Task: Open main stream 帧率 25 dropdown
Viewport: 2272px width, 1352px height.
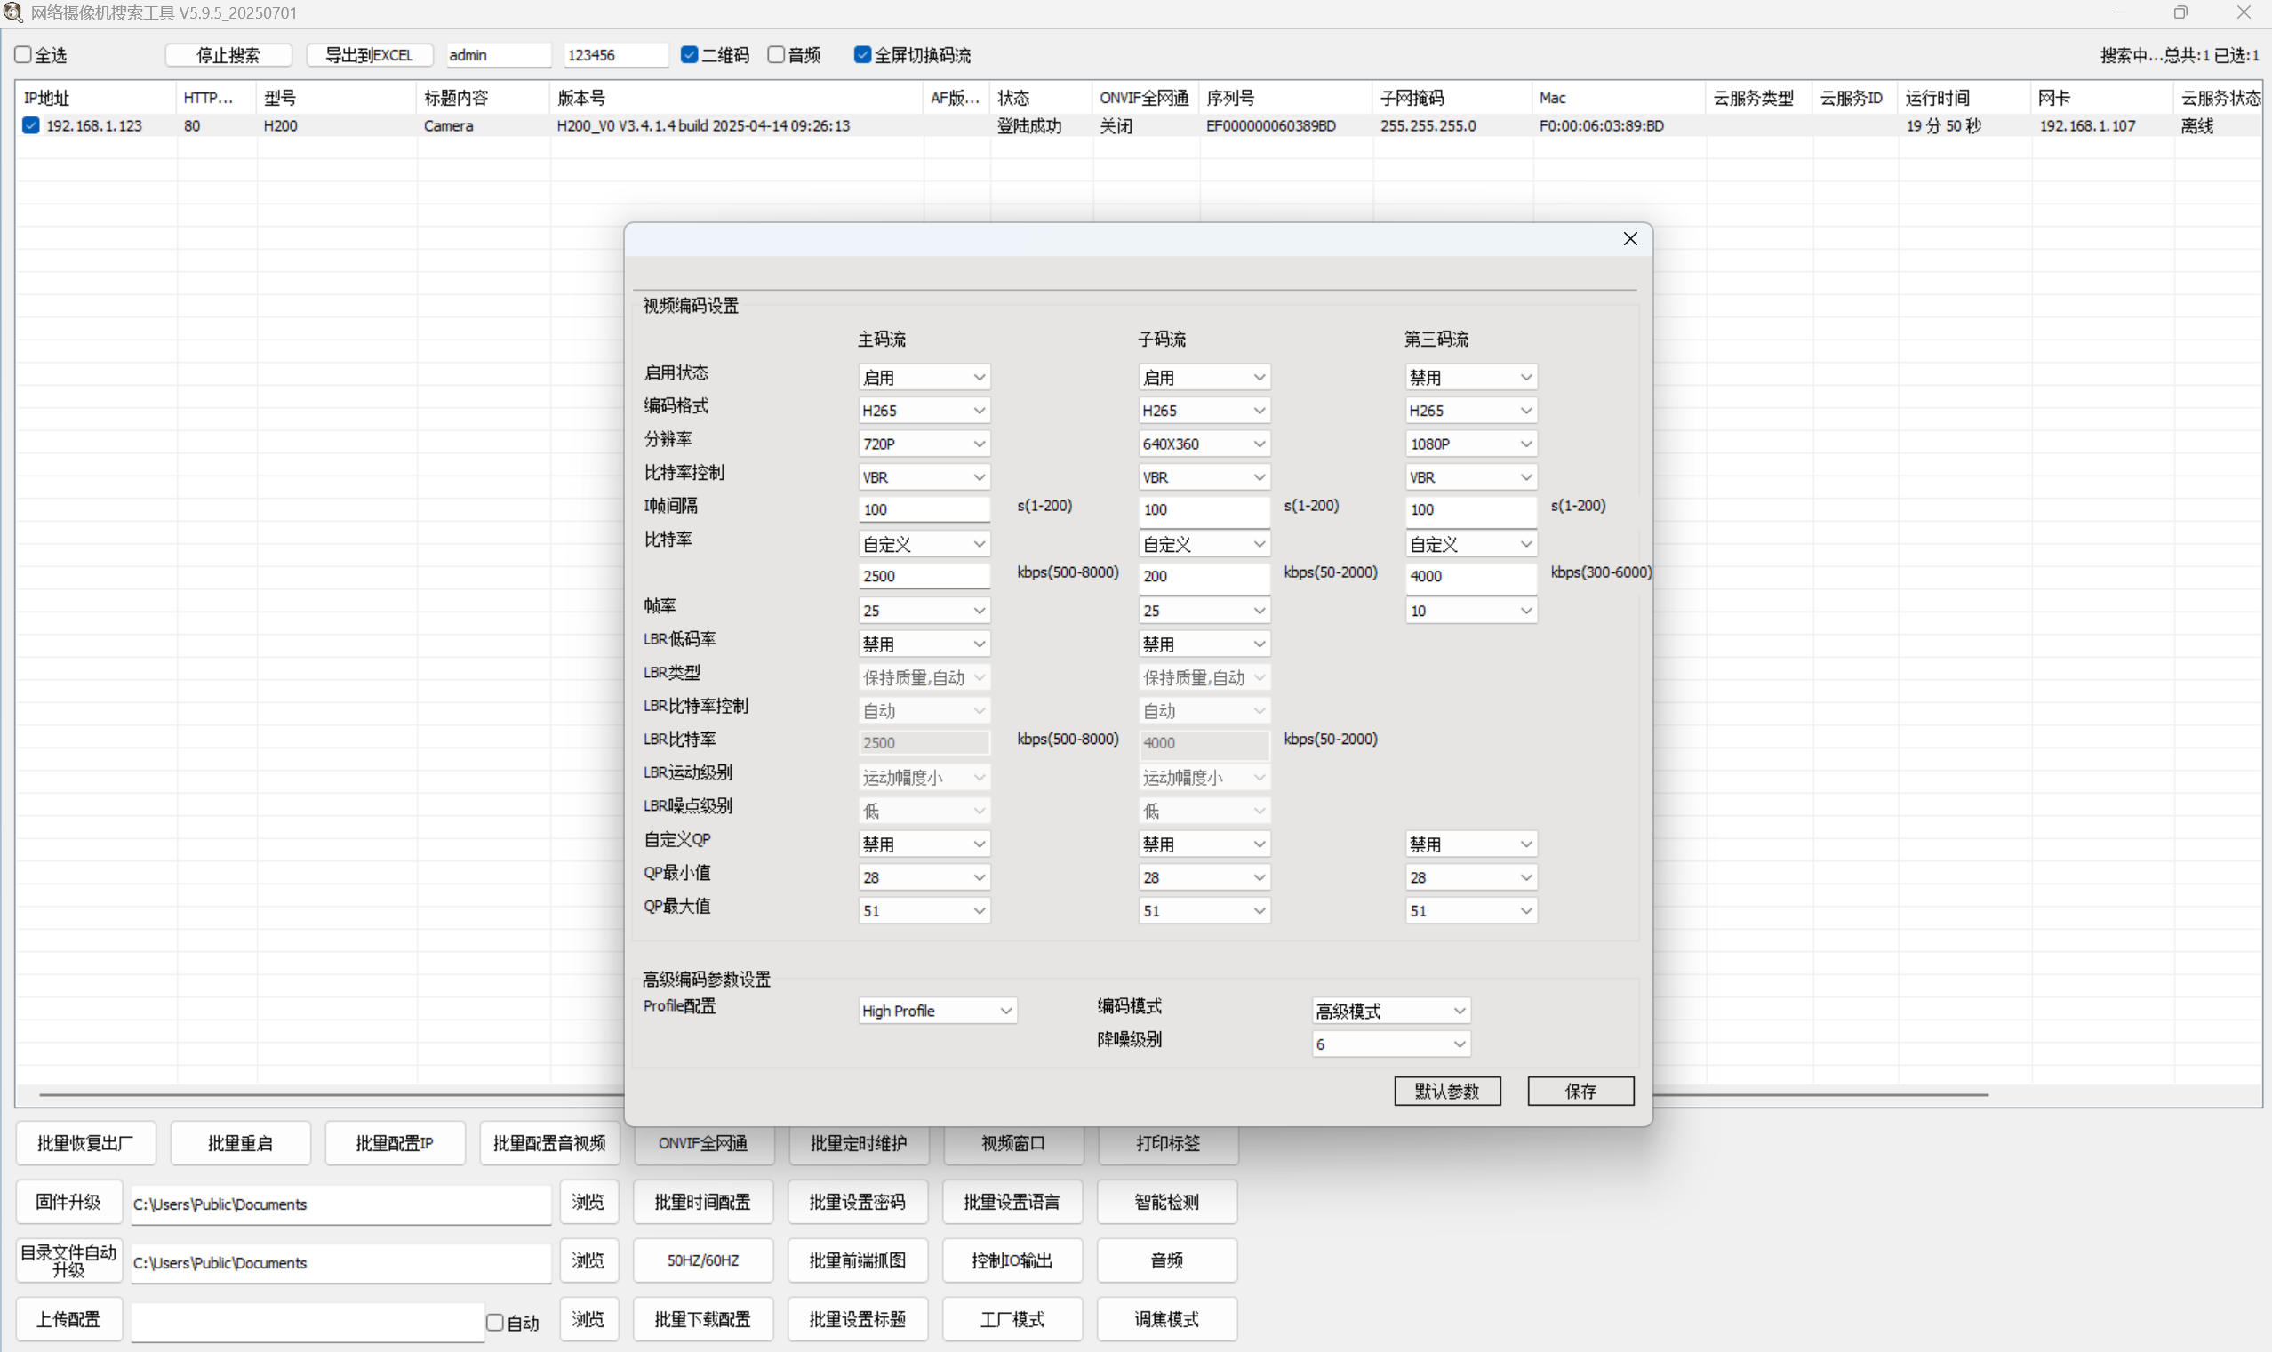Action: tap(924, 611)
